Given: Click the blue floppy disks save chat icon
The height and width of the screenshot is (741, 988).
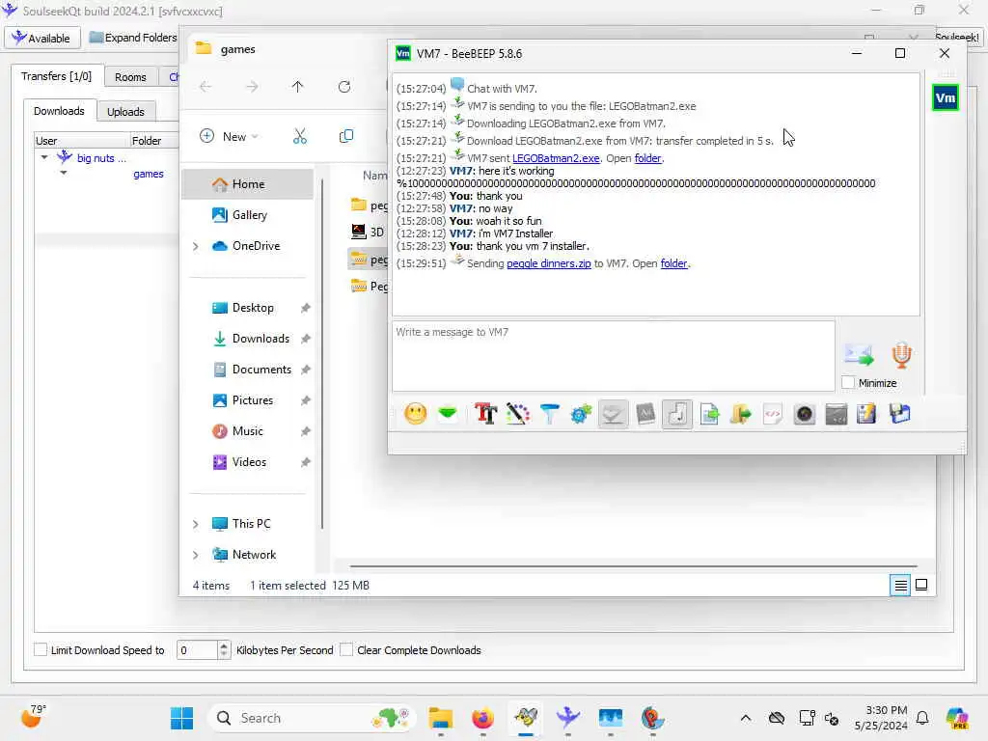Looking at the screenshot, I should pos(900,414).
